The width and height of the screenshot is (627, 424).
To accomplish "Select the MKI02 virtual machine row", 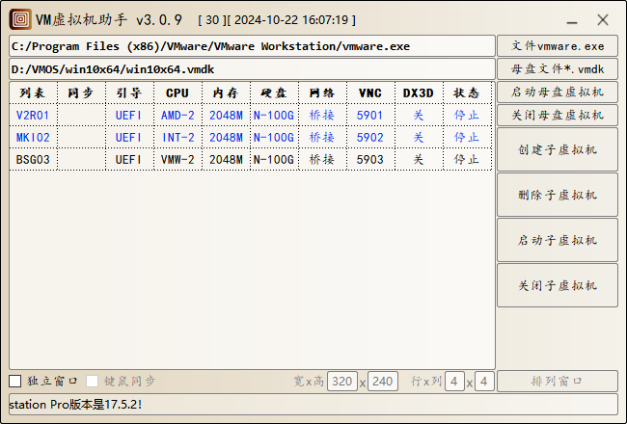I will point(251,138).
